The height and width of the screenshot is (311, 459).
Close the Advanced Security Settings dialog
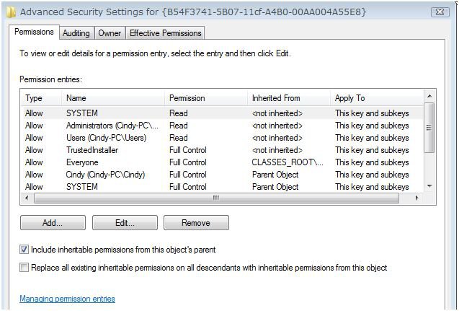click(440, 12)
